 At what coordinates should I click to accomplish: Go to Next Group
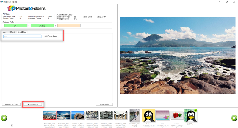pyautogui.click(x=33, y=104)
